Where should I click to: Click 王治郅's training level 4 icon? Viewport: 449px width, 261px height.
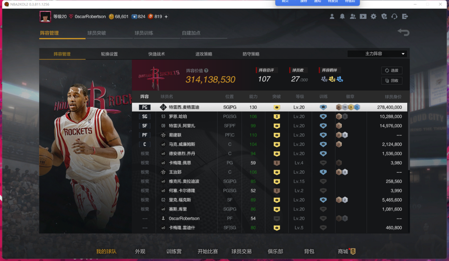click(323, 172)
